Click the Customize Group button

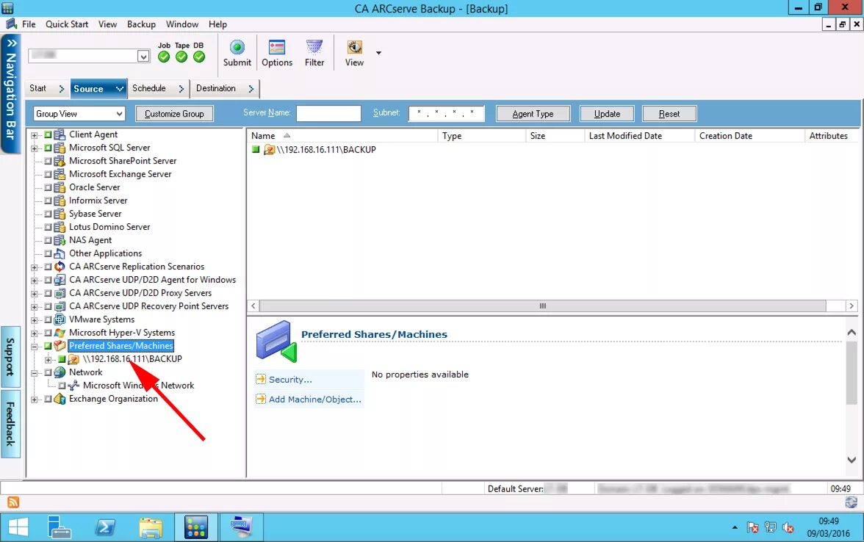pos(174,113)
